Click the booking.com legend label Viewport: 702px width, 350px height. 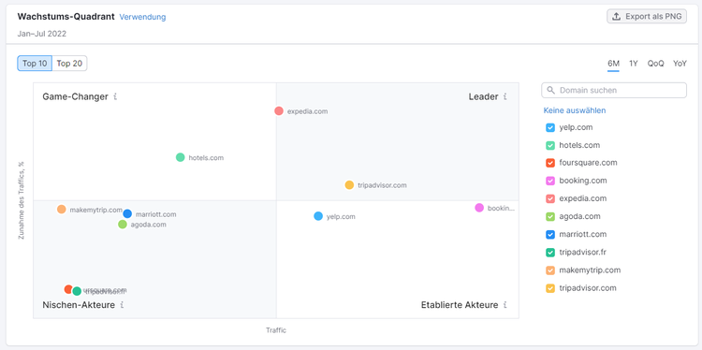pos(583,181)
